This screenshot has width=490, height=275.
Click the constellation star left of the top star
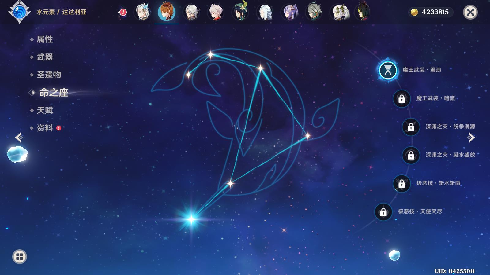[x=188, y=75]
